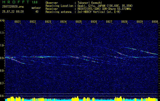This screenshot has width=160, height=101.
Task: Click the meteor label
Action: 36,8
